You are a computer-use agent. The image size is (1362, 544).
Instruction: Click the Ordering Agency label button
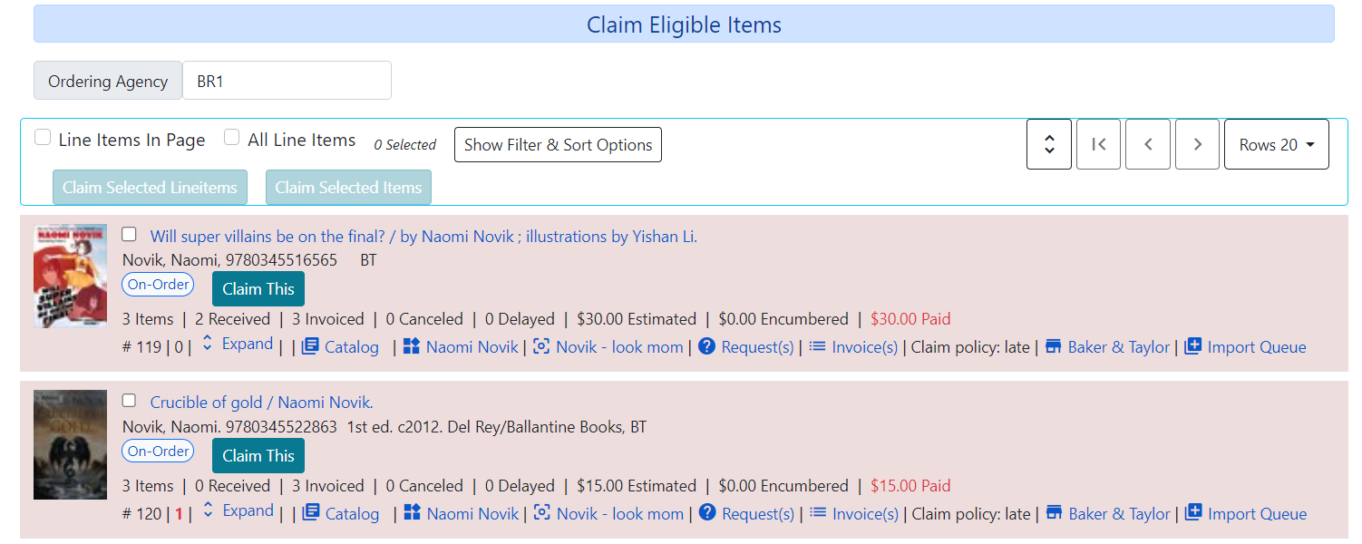pyautogui.click(x=107, y=80)
